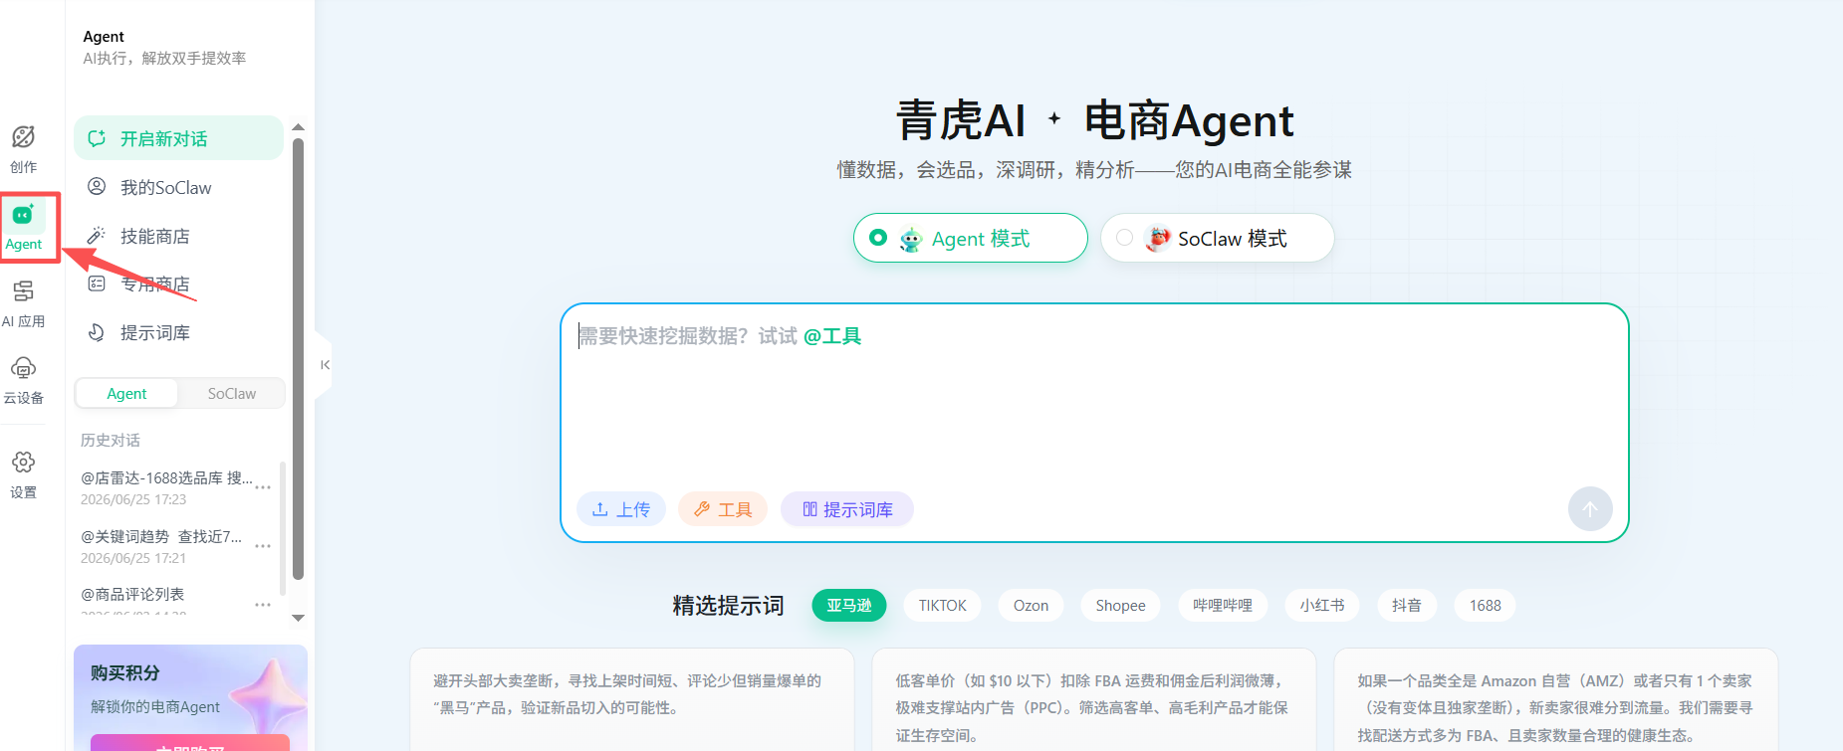Open 技能商店 menu item
This screenshot has height=751, width=1843.
click(178, 236)
